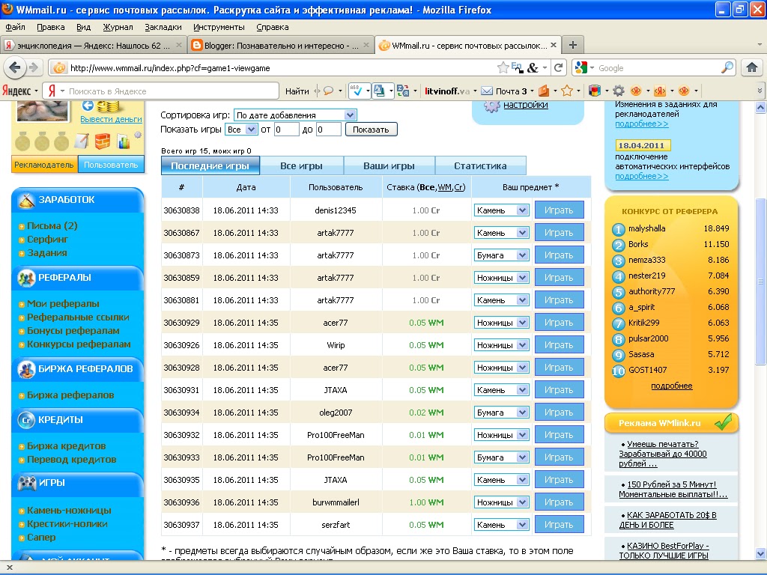Click the 'от' minimum stake field
The image size is (767, 575).
286,130
